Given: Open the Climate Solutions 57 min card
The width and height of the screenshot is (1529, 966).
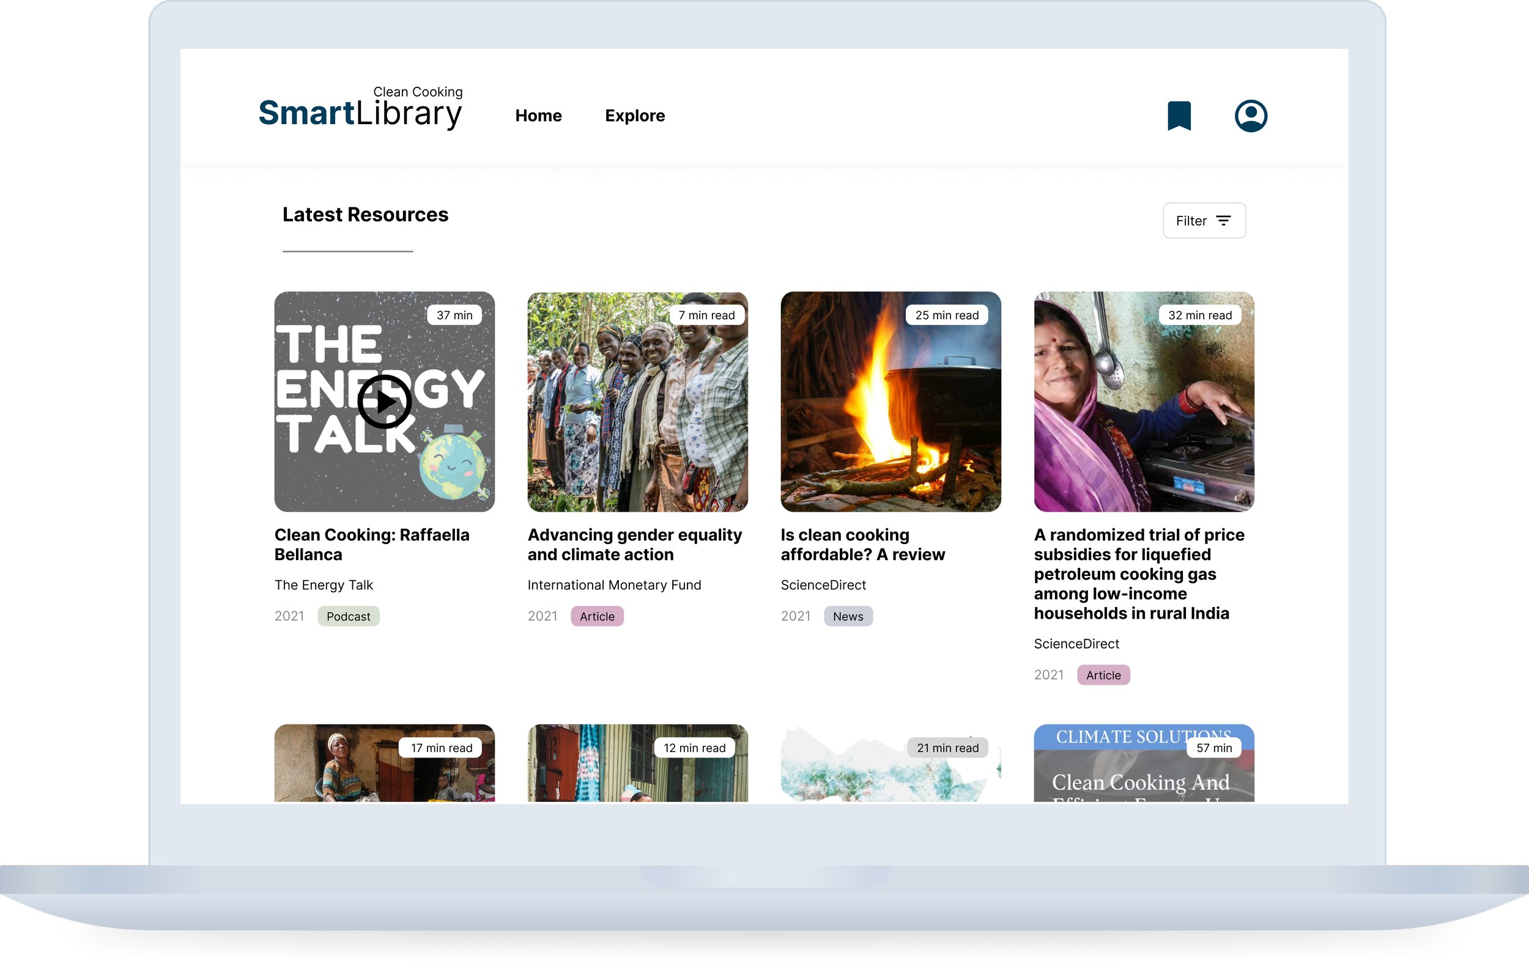Looking at the screenshot, I should pos(1143,771).
